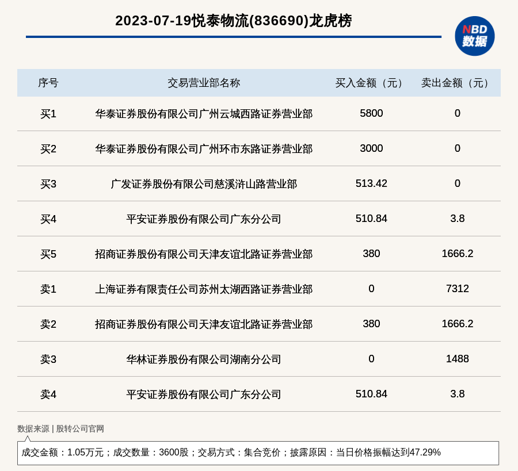Select 1666.2 in the 卖2 row
Image resolution: width=518 pixels, height=471 pixels.
[457, 324]
